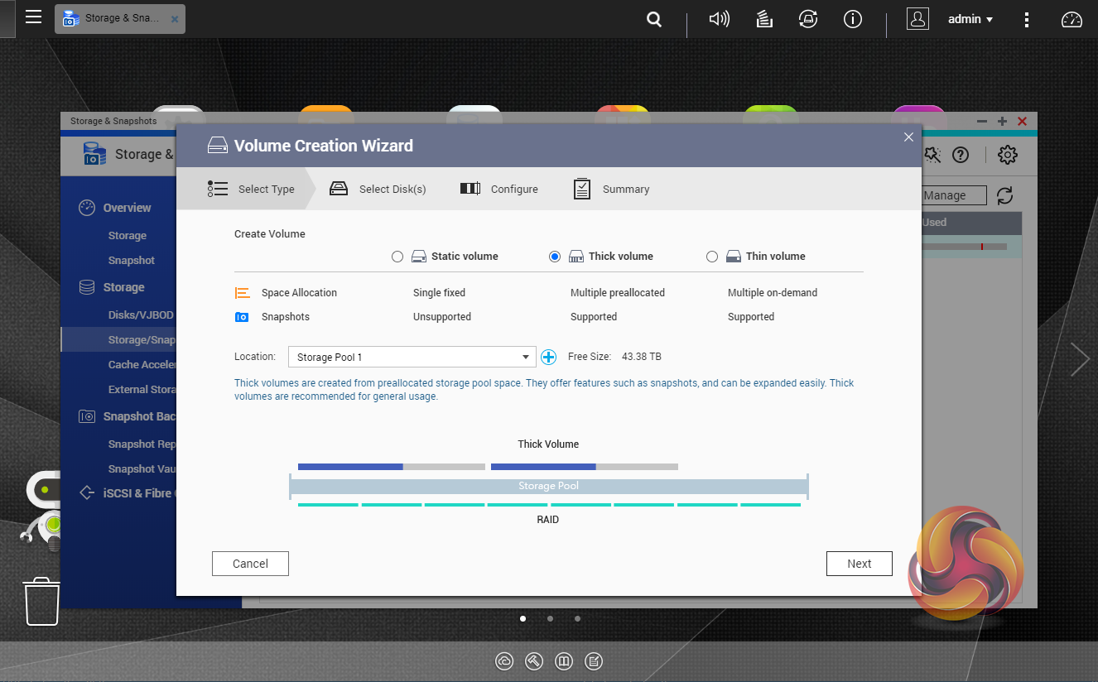Viewport: 1098px width, 682px height.
Task: Select the Static volume radio button
Action: [x=397, y=257]
